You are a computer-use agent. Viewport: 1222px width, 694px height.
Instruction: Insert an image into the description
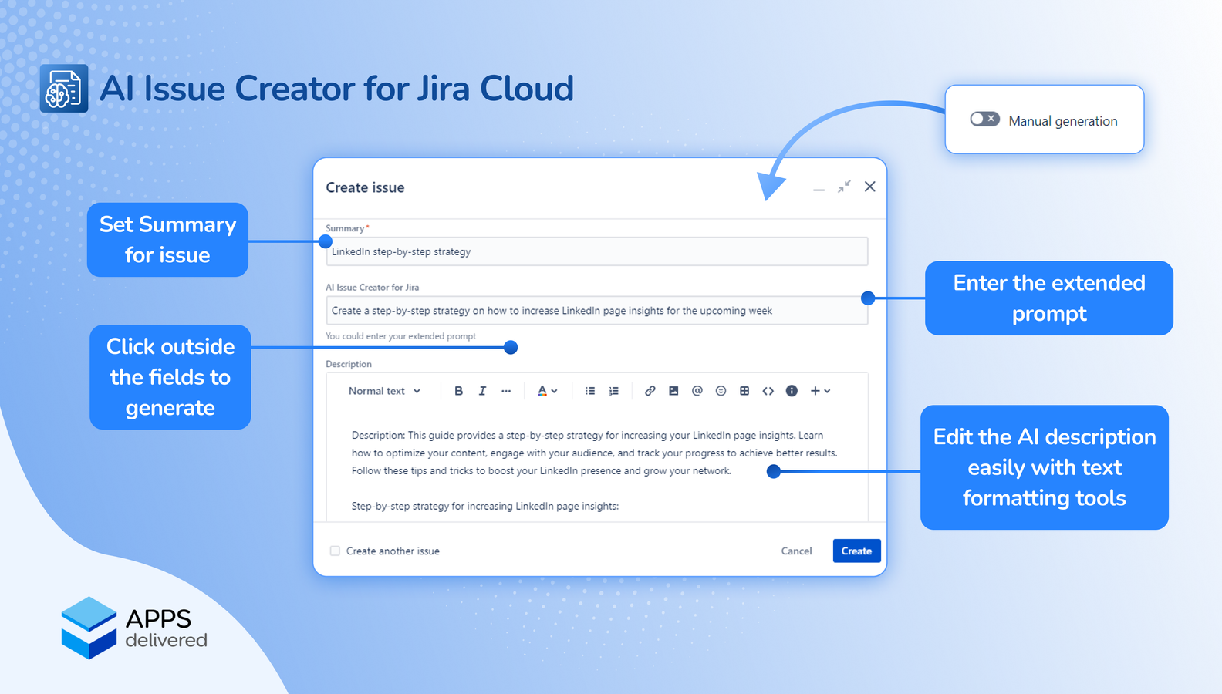(x=673, y=391)
